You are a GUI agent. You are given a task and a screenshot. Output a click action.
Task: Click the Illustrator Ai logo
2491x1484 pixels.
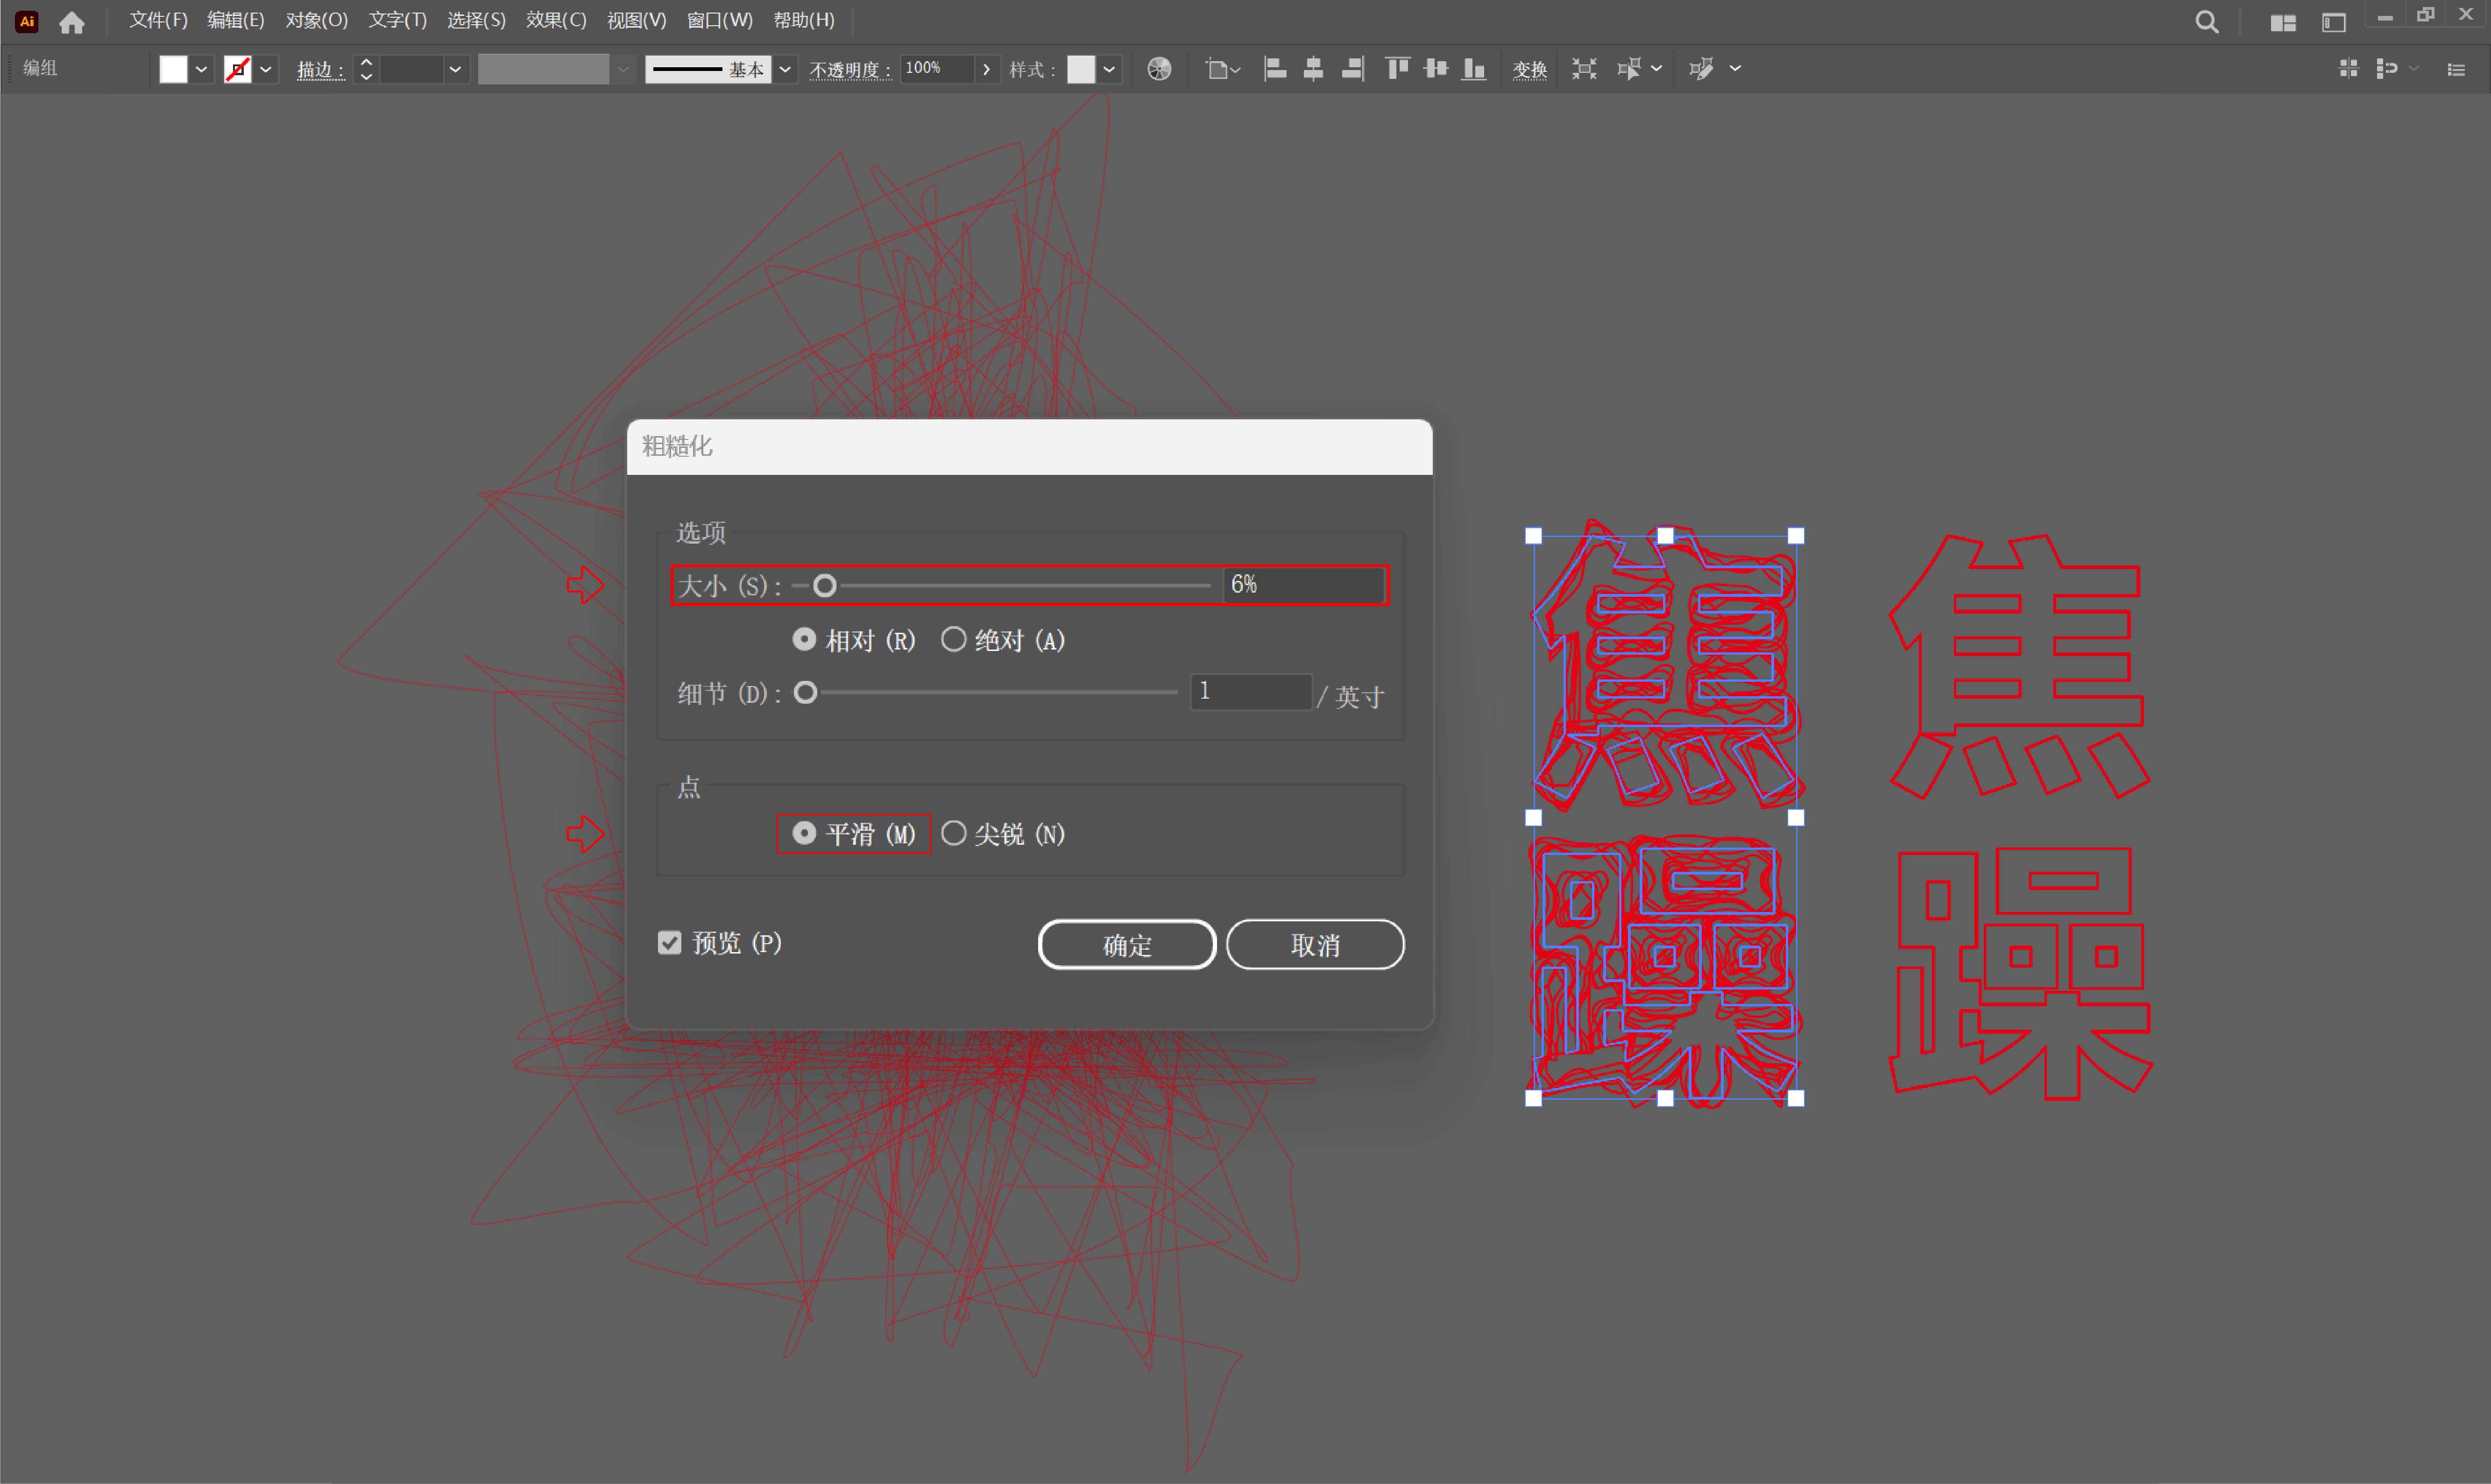(27, 21)
